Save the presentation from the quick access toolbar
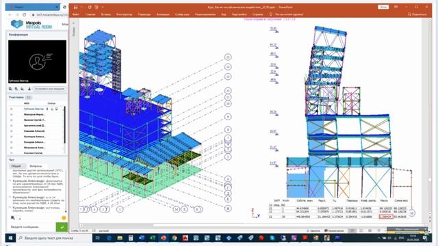438x246 pixels. pos(75,8)
